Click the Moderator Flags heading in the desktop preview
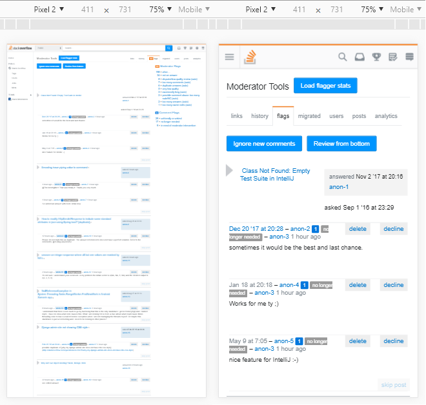Image resolution: width=426 pixels, height=405 pixels. [x=170, y=66]
